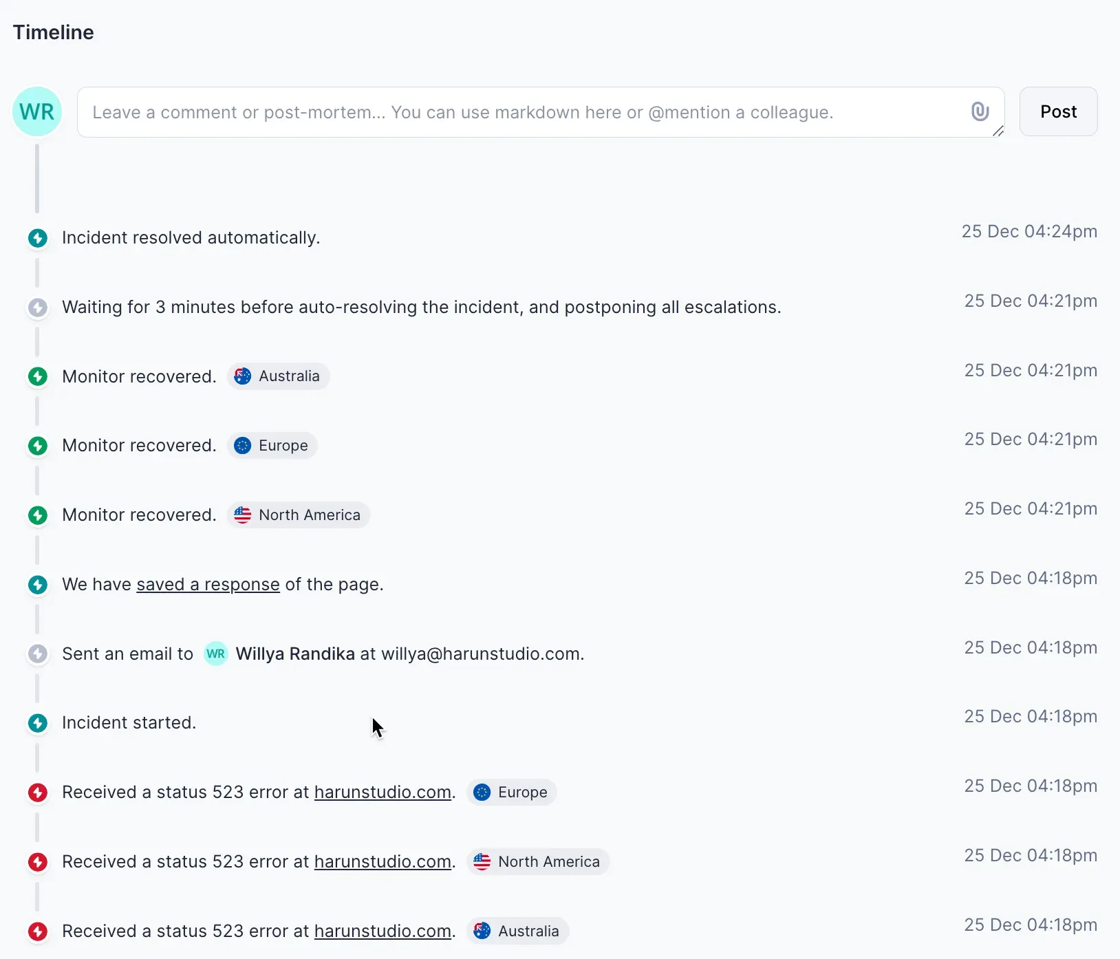Click the red error icon for Europe 523 error

tap(38, 793)
